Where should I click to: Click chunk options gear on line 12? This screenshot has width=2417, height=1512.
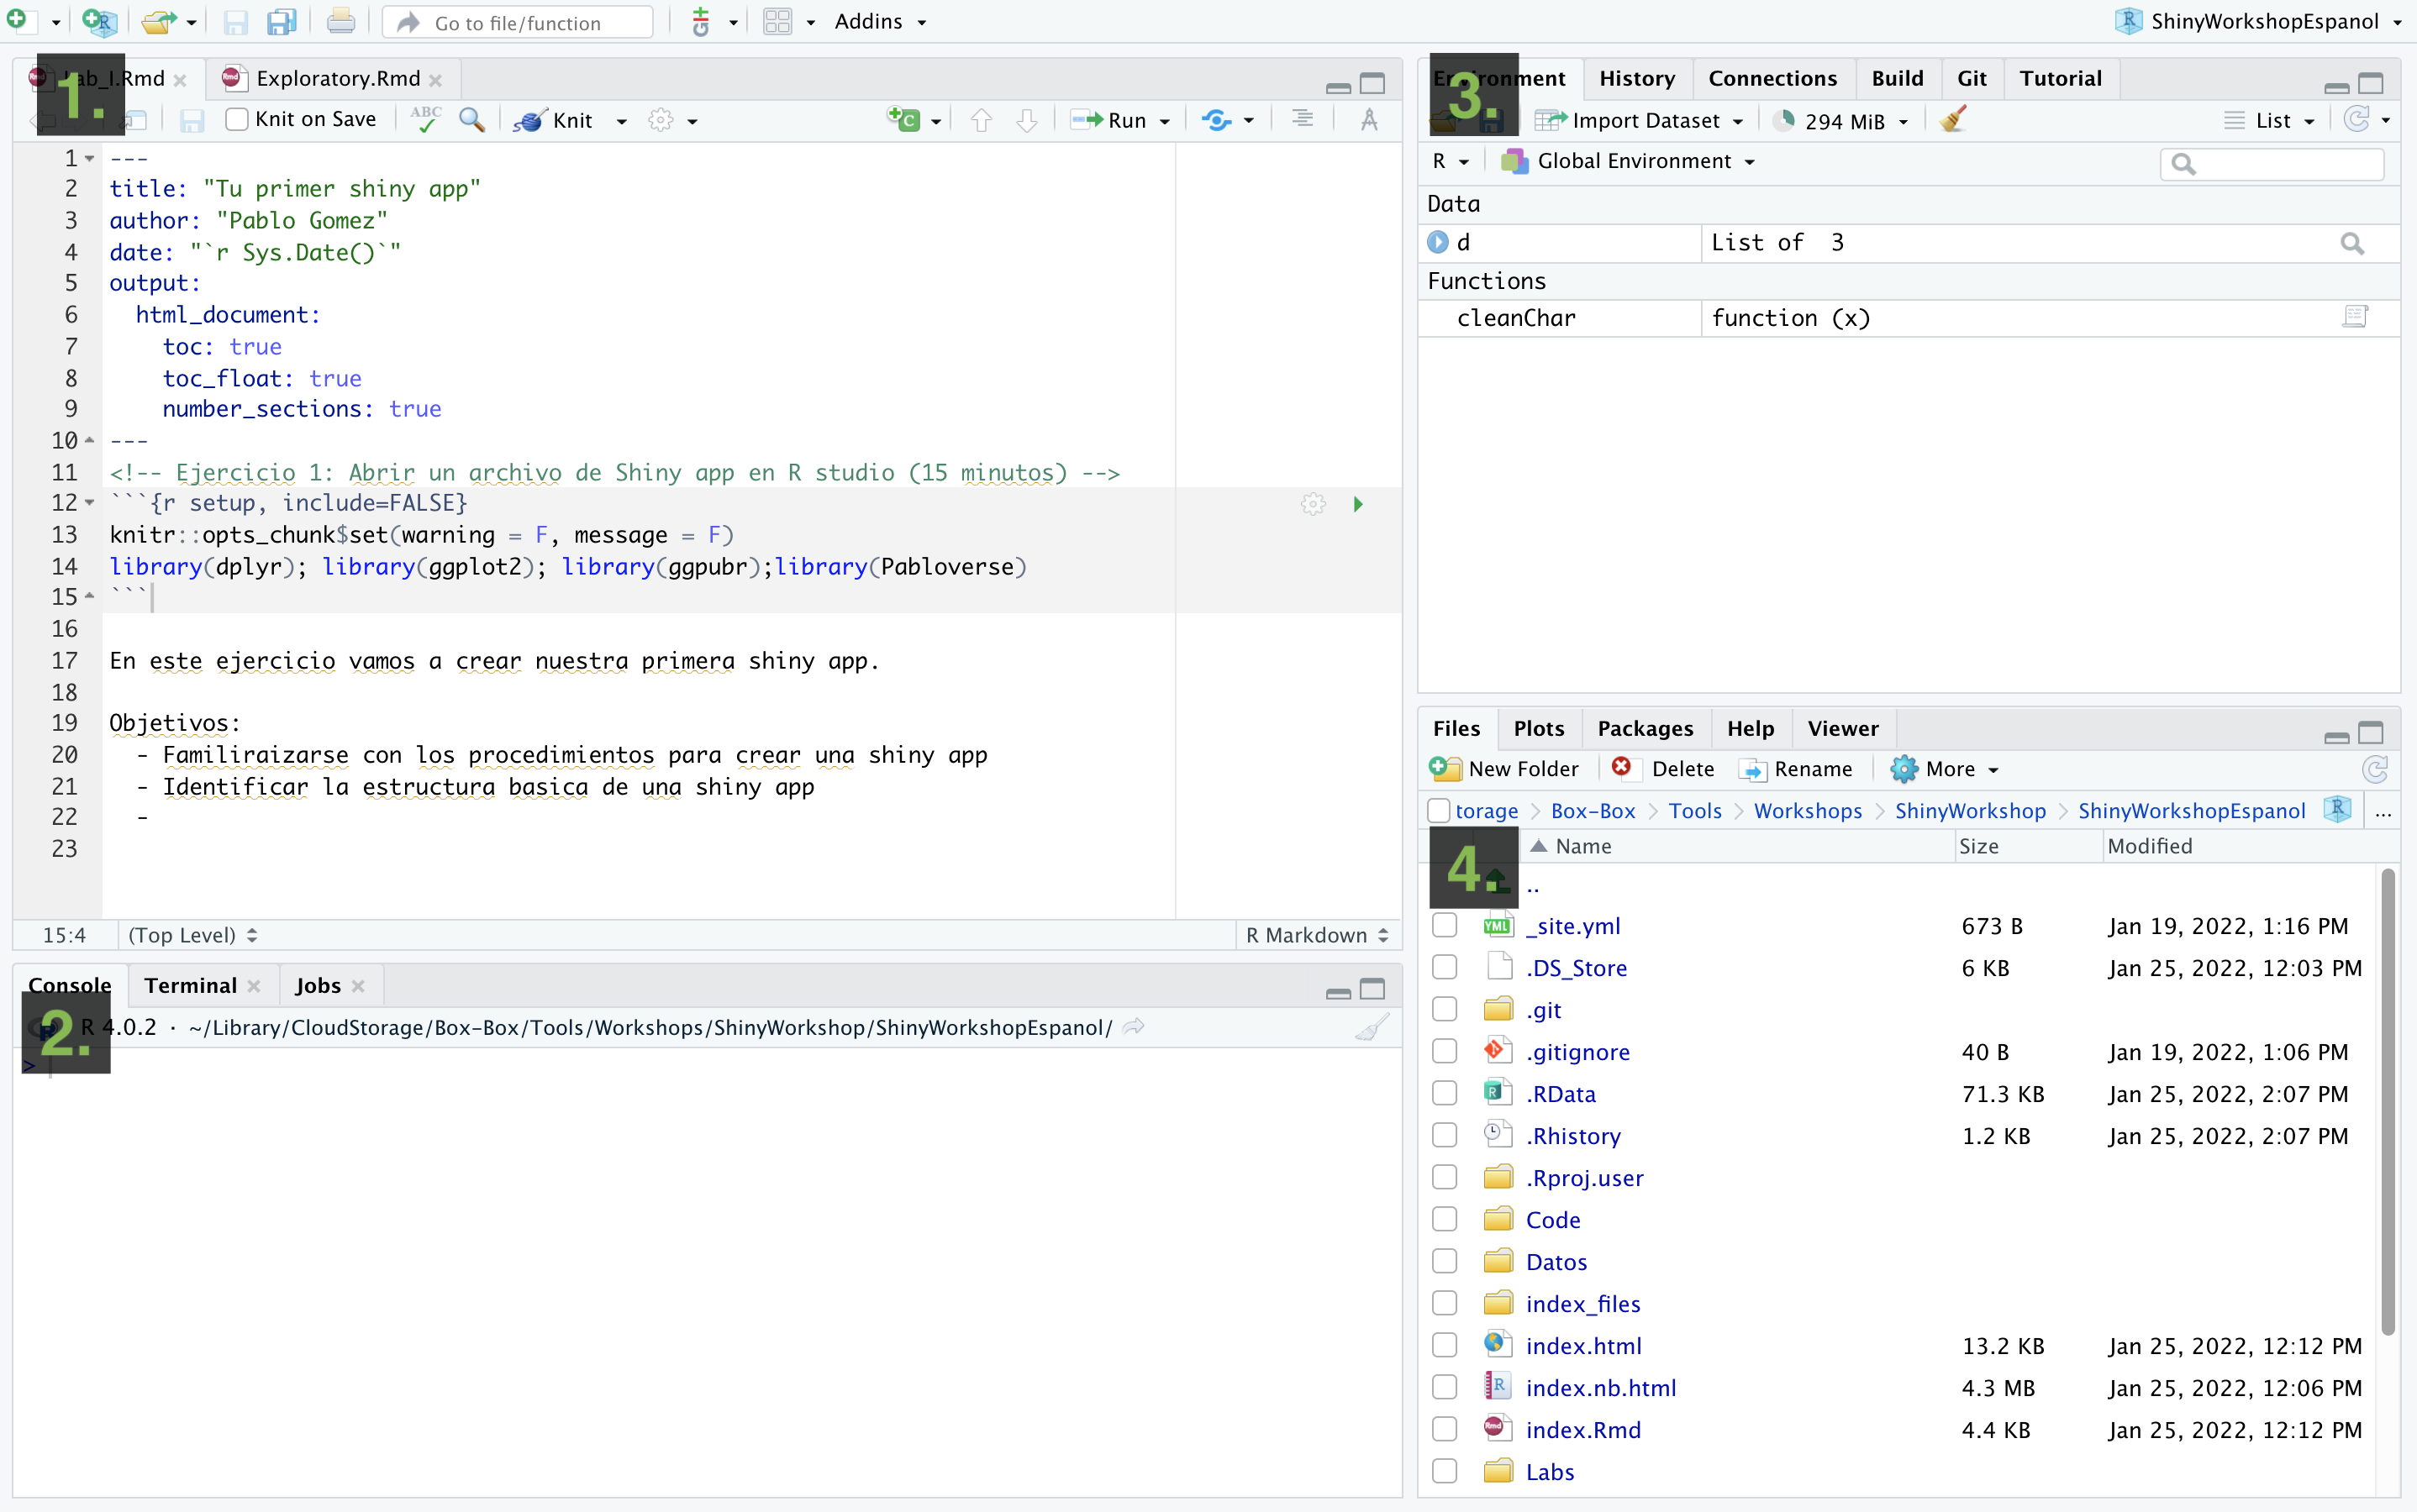point(1314,504)
